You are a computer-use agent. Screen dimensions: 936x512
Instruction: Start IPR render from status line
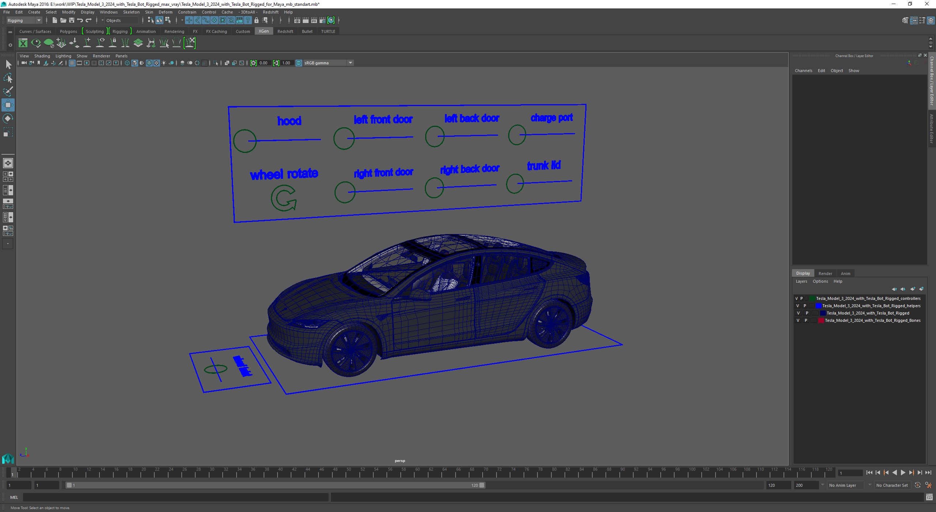pyautogui.click(x=314, y=20)
